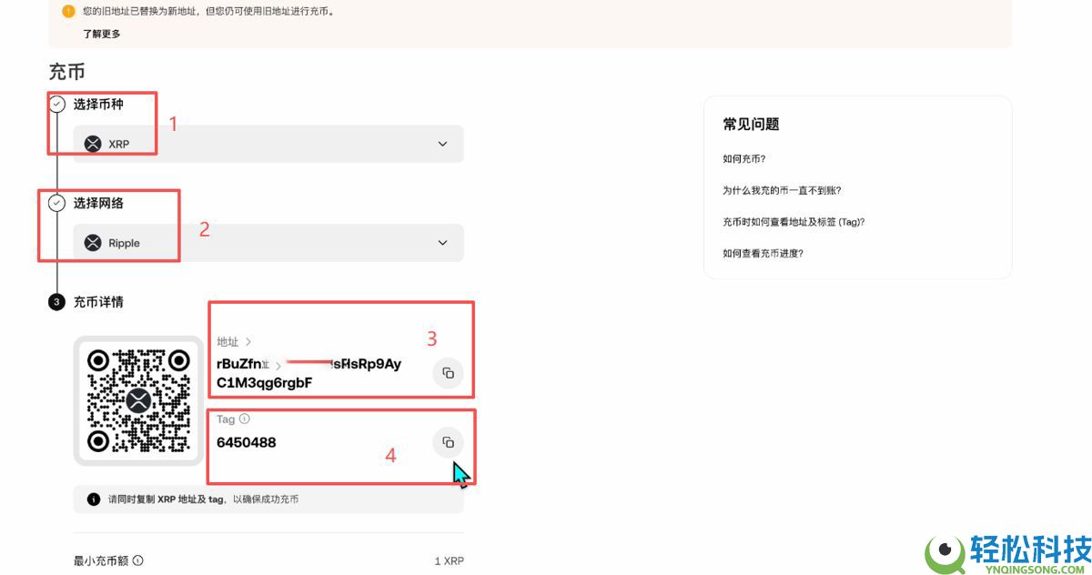Screen dimensions: 1092x575
Task: Open the XRP currency dropdown
Action: (x=443, y=143)
